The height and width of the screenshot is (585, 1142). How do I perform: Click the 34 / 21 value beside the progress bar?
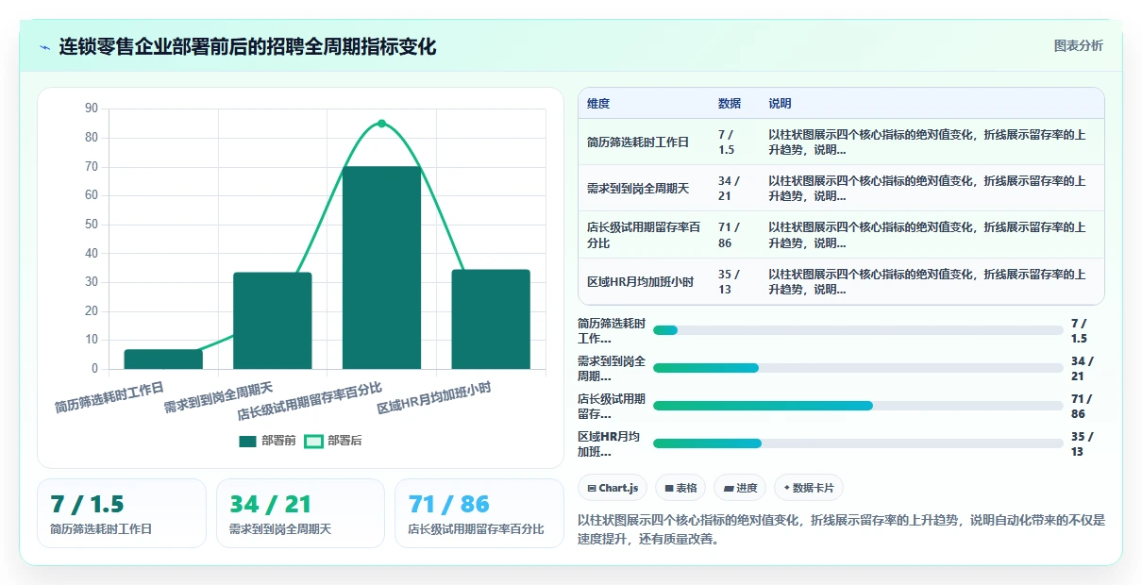[1083, 368]
